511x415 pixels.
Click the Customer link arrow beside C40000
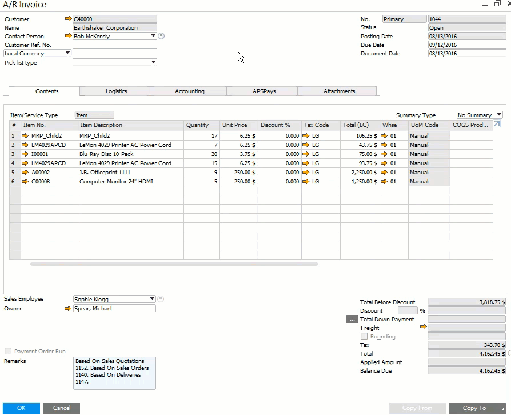point(69,19)
